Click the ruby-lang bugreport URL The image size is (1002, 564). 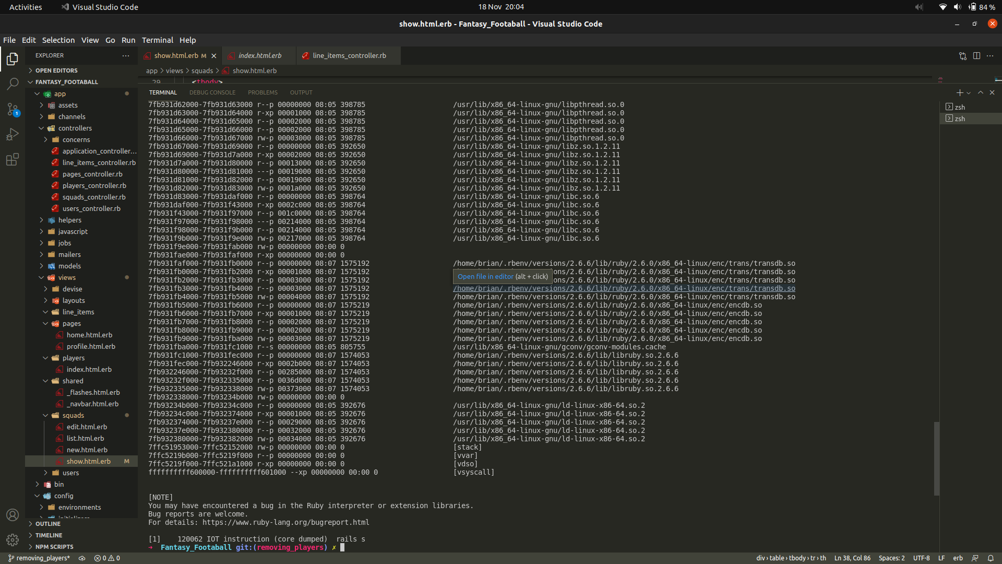click(x=285, y=522)
